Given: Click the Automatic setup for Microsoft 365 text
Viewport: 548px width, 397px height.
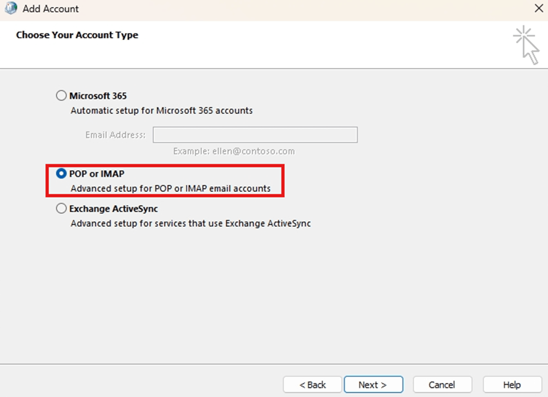Looking at the screenshot, I should coord(161,111).
